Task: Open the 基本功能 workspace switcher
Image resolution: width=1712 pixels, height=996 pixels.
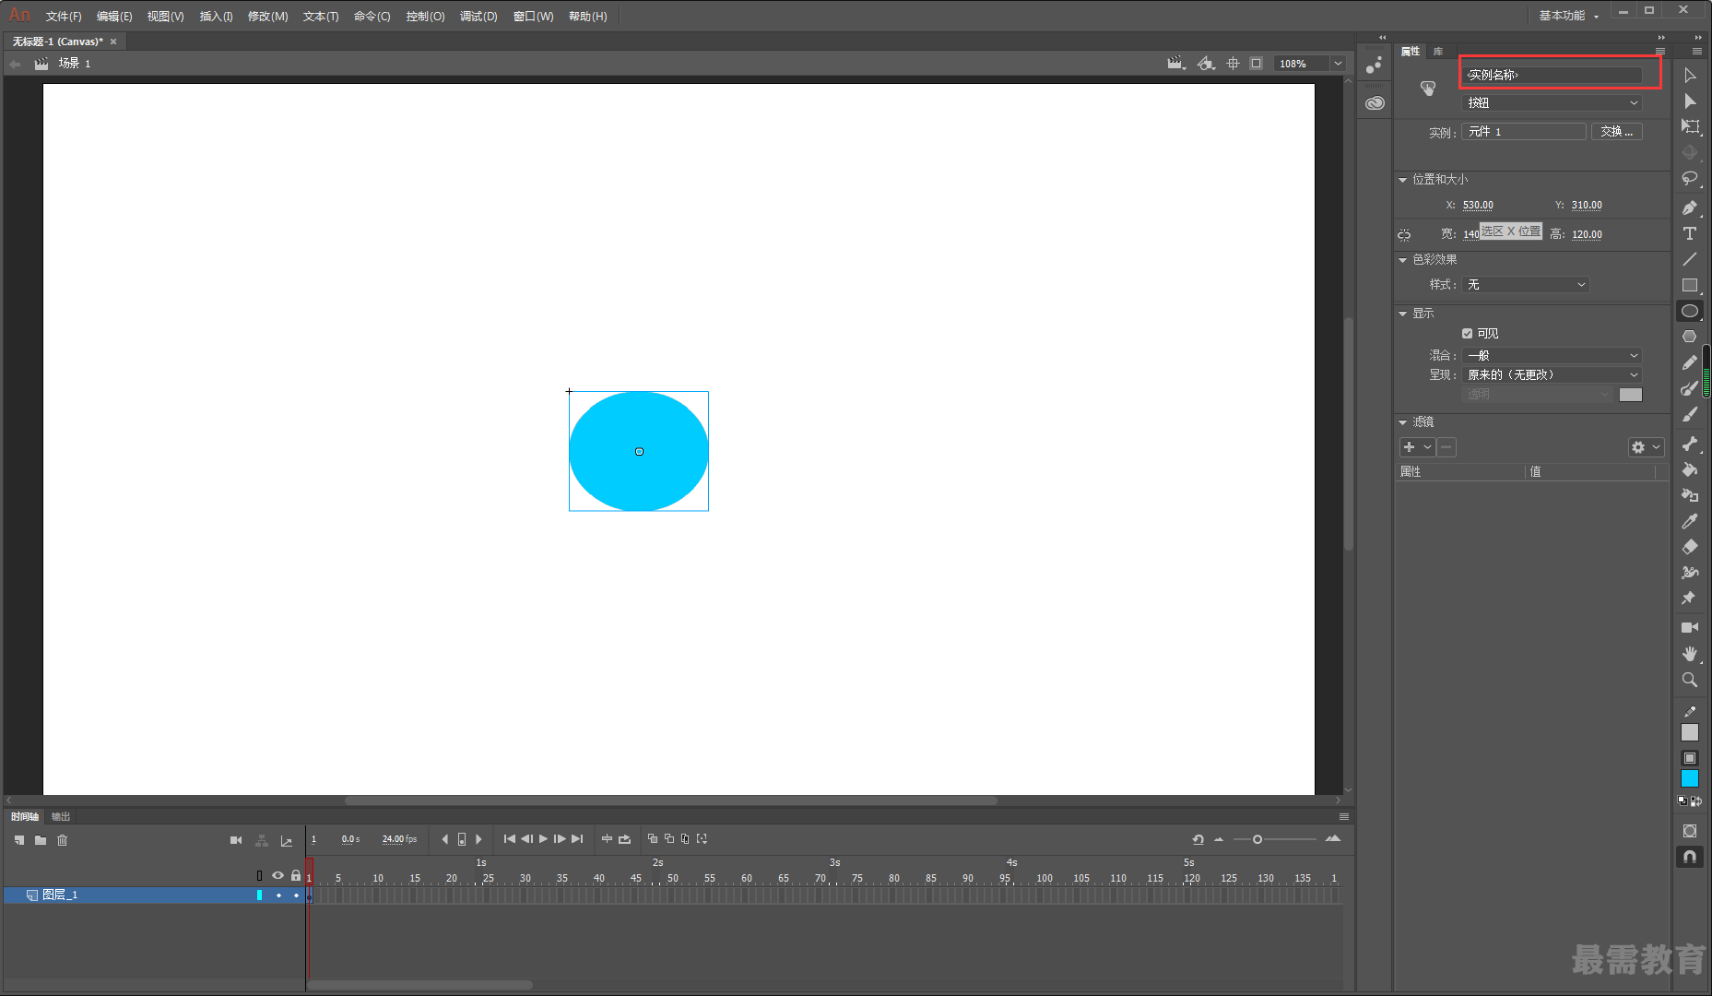Action: [1568, 16]
